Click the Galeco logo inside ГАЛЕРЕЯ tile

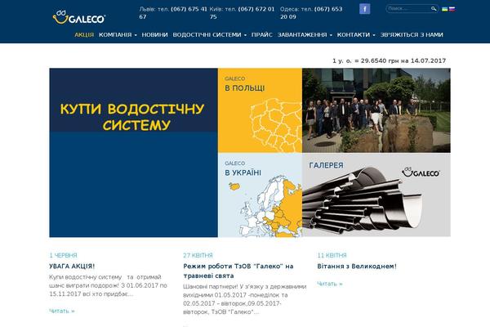click(x=421, y=172)
